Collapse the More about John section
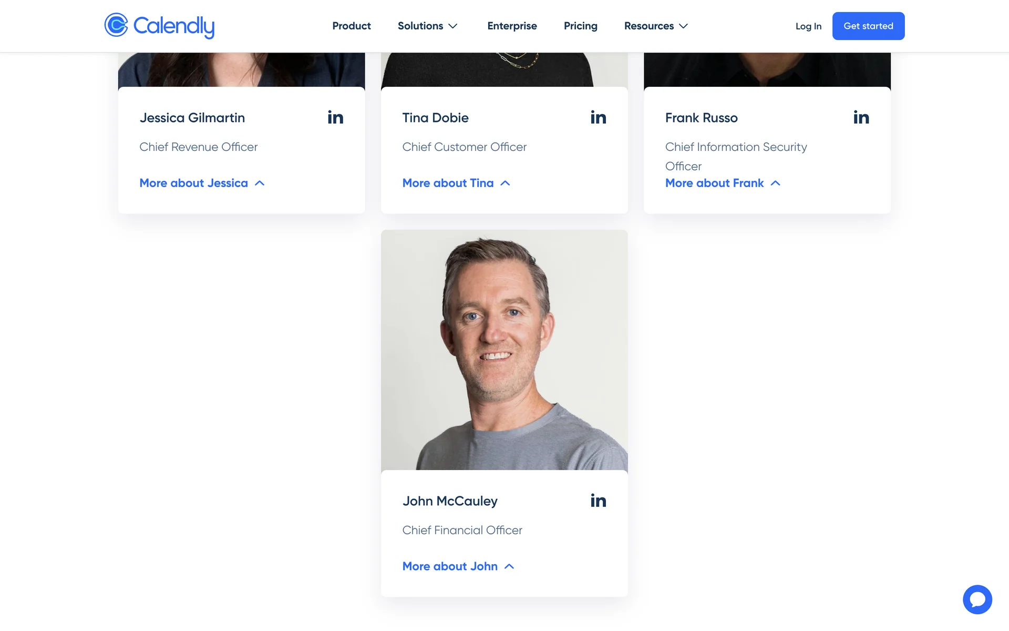 click(458, 566)
